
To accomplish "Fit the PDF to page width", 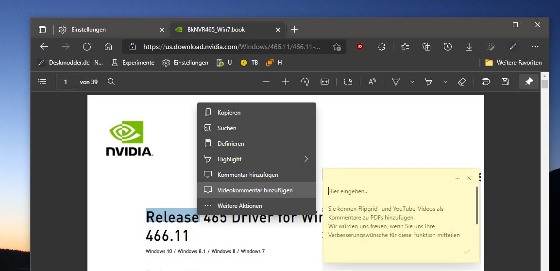I will point(324,82).
